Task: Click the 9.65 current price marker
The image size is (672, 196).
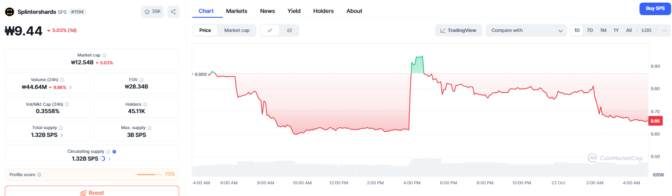Action: click(x=655, y=121)
